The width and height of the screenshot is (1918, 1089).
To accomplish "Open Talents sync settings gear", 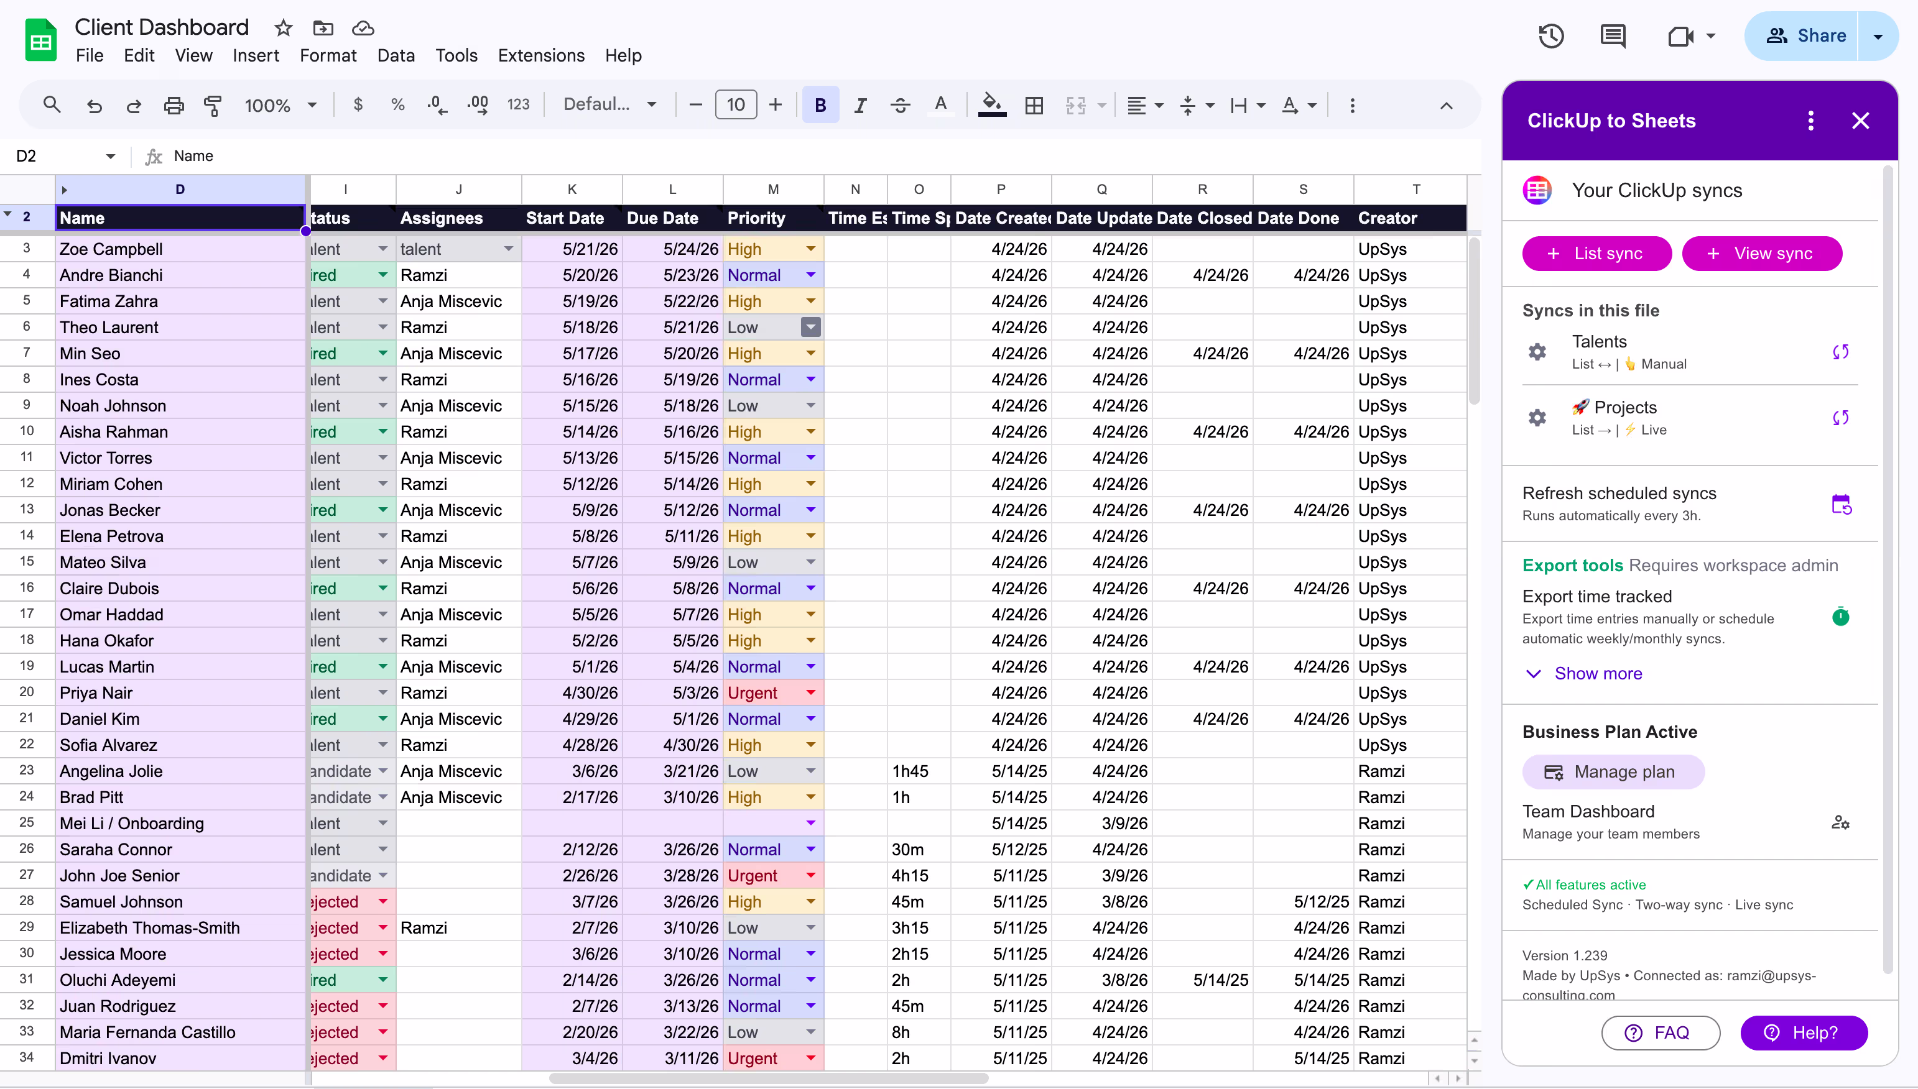I will pyautogui.click(x=1537, y=352).
